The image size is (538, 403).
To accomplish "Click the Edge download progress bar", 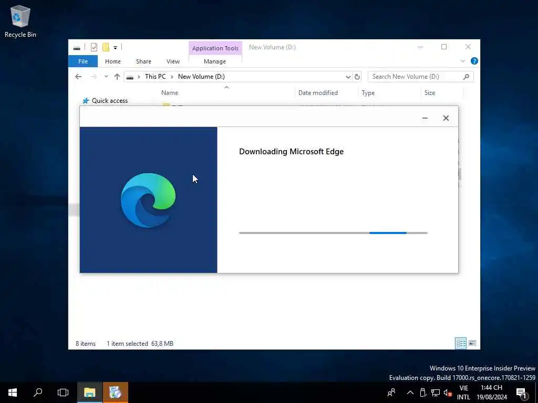I will (333, 233).
